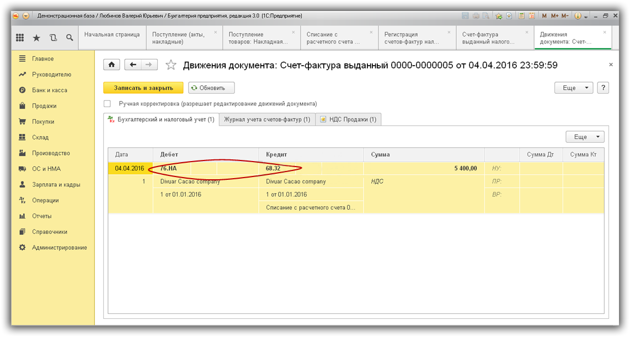
Task: Click the Favorites star in top panel
Action: pyautogui.click(x=36, y=38)
